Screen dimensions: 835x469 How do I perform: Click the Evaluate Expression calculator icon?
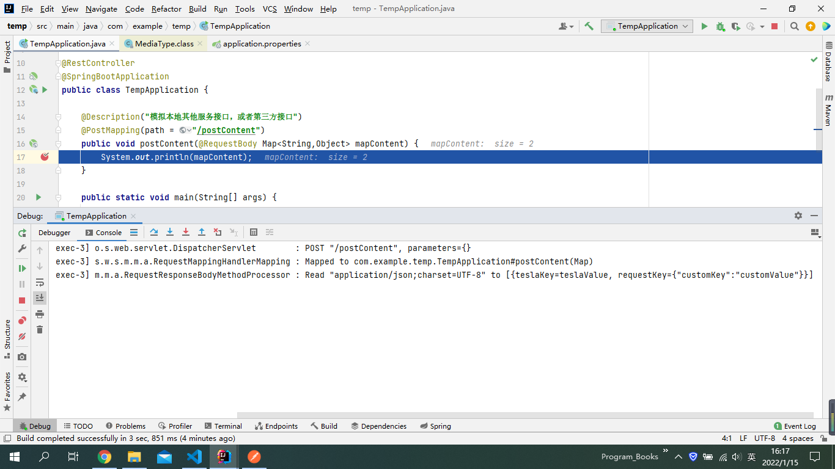[x=254, y=233]
